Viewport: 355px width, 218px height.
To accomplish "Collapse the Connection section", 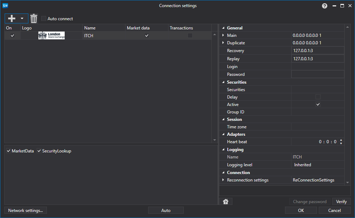I will tap(223, 172).
